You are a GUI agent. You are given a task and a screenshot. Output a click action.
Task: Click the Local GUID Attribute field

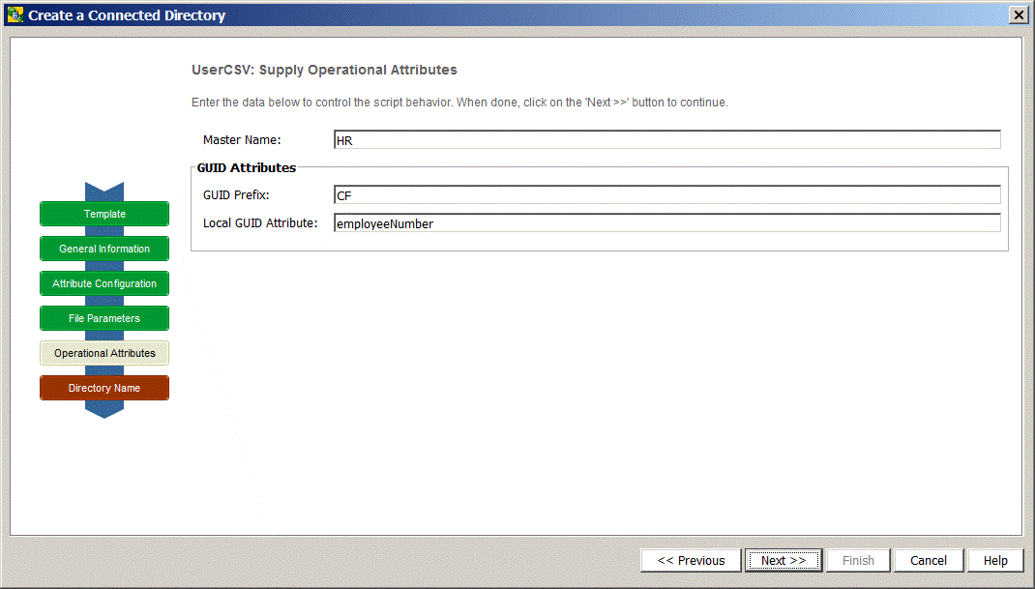tap(666, 223)
